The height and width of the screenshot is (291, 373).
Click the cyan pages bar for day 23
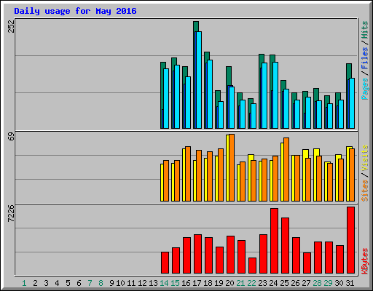coord(264,96)
